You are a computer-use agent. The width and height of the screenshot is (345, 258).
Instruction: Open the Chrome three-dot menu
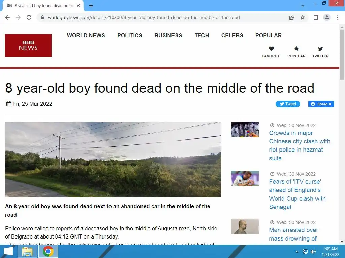pyautogui.click(x=338, y=17)
